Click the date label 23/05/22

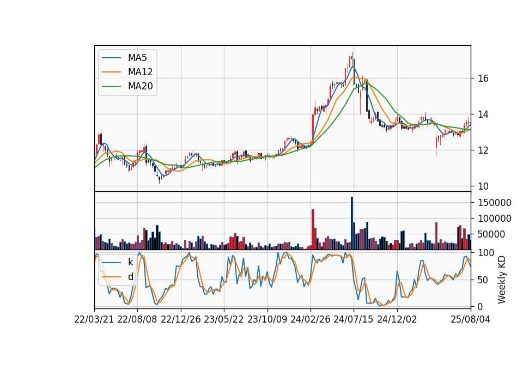pos(224,319)
